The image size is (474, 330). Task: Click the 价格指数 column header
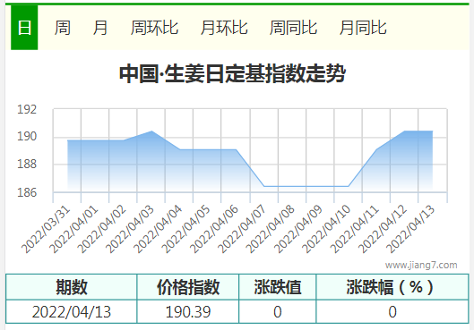pyautogui.click(x=188, y=287)
